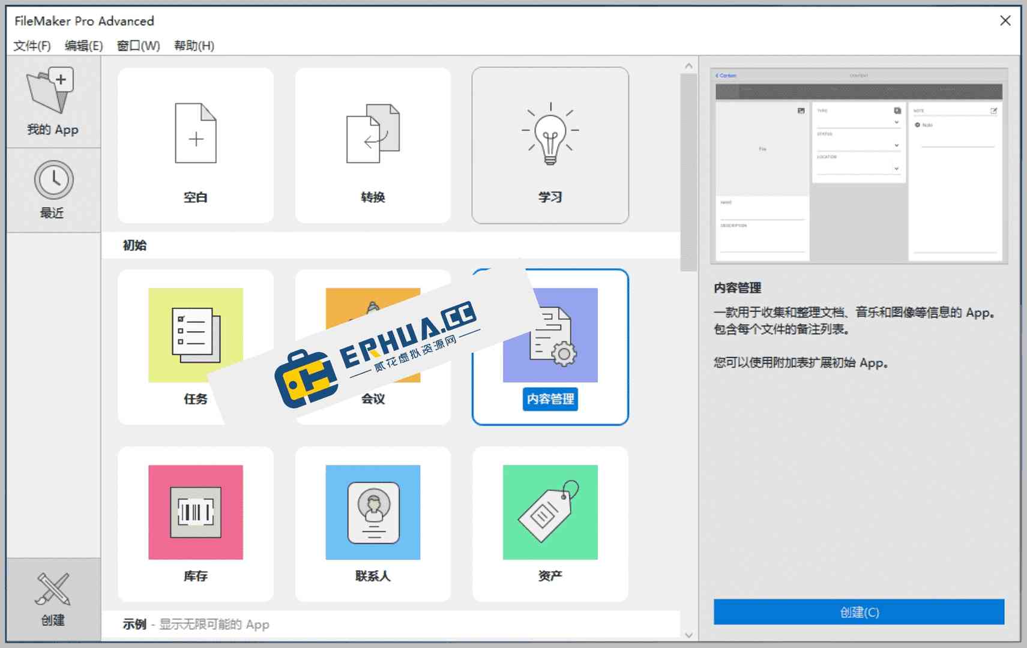Open the 编辑(E) menu

click(x=84, y=45)
